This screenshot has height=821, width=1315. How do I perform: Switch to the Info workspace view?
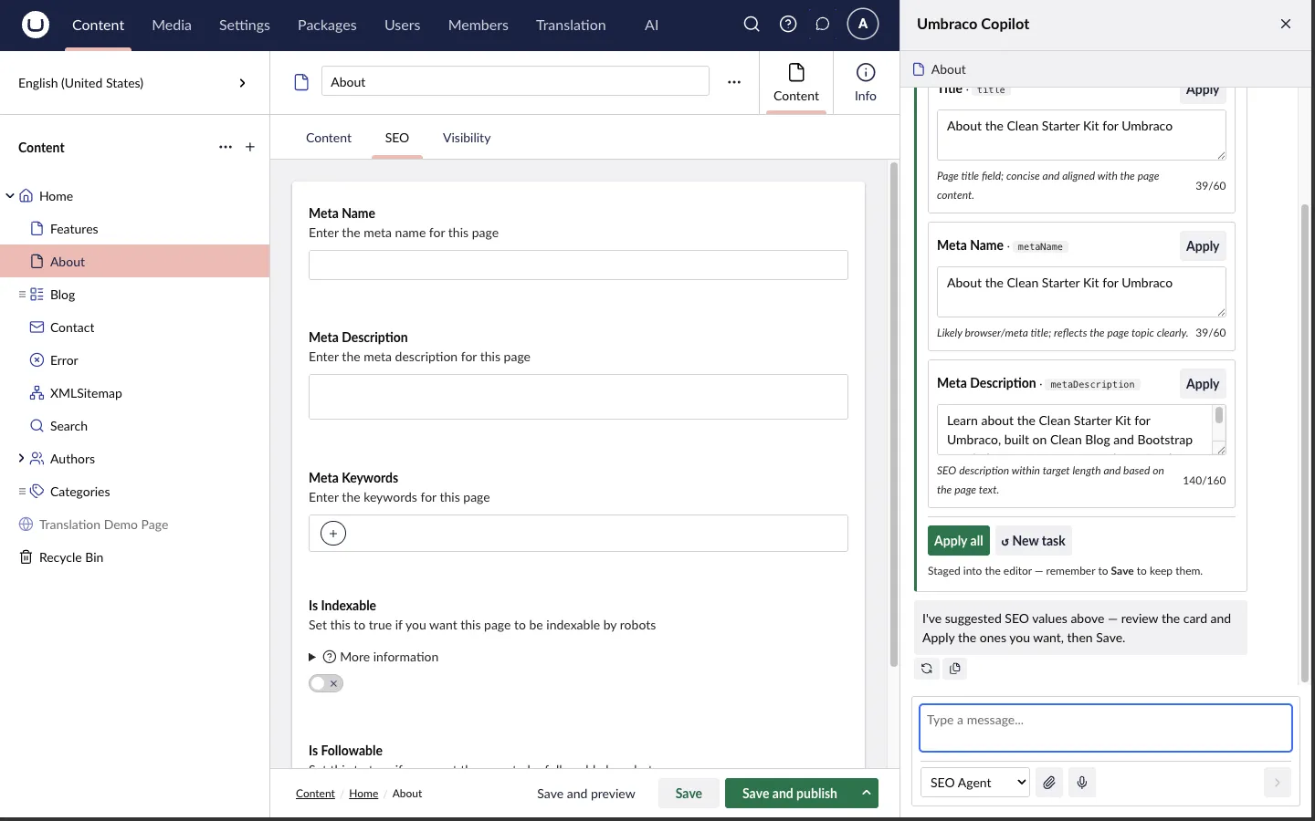[x=866, y=82]
